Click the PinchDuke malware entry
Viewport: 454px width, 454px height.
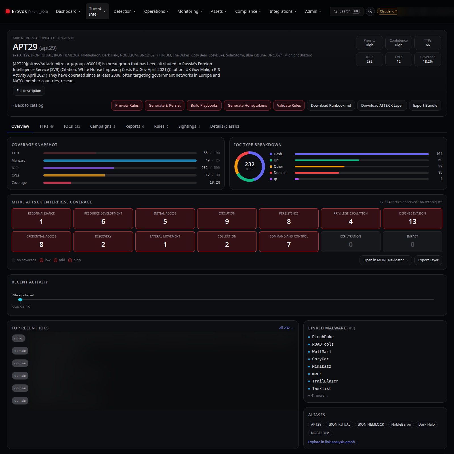[x=323, y=337]
